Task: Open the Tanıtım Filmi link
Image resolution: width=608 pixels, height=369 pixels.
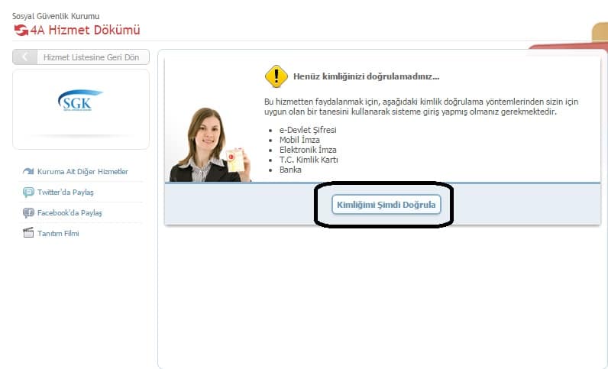Action: click(58, 234)
